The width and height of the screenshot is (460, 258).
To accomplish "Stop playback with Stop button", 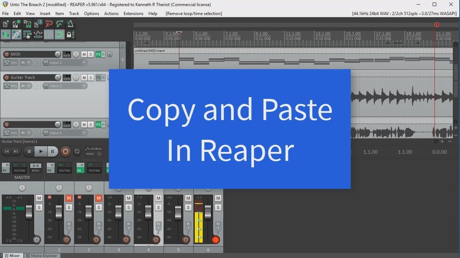I will point(29,152).
